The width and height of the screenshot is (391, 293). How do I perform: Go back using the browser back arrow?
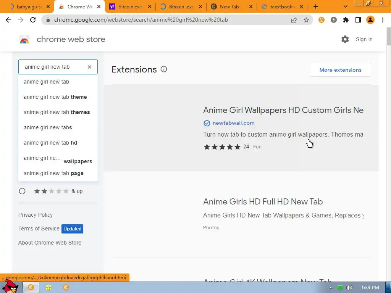[x=8, y=20]
